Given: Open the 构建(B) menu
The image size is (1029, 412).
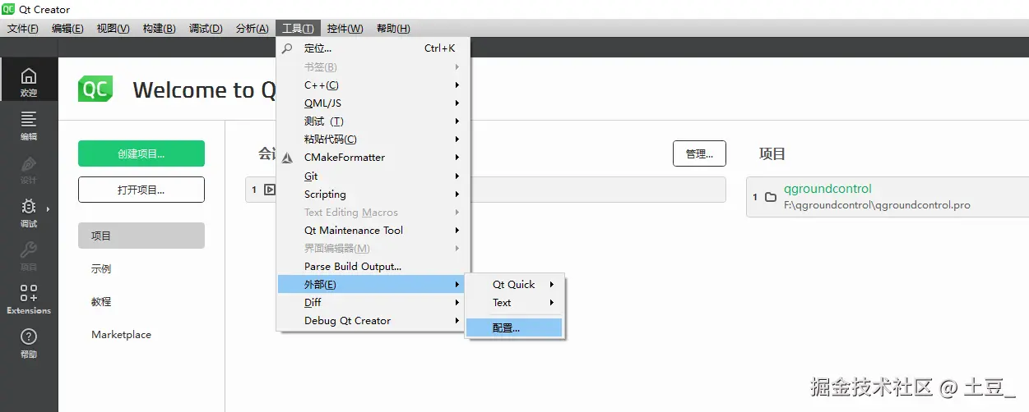Looking at the screenshot, I should (159, 28).
